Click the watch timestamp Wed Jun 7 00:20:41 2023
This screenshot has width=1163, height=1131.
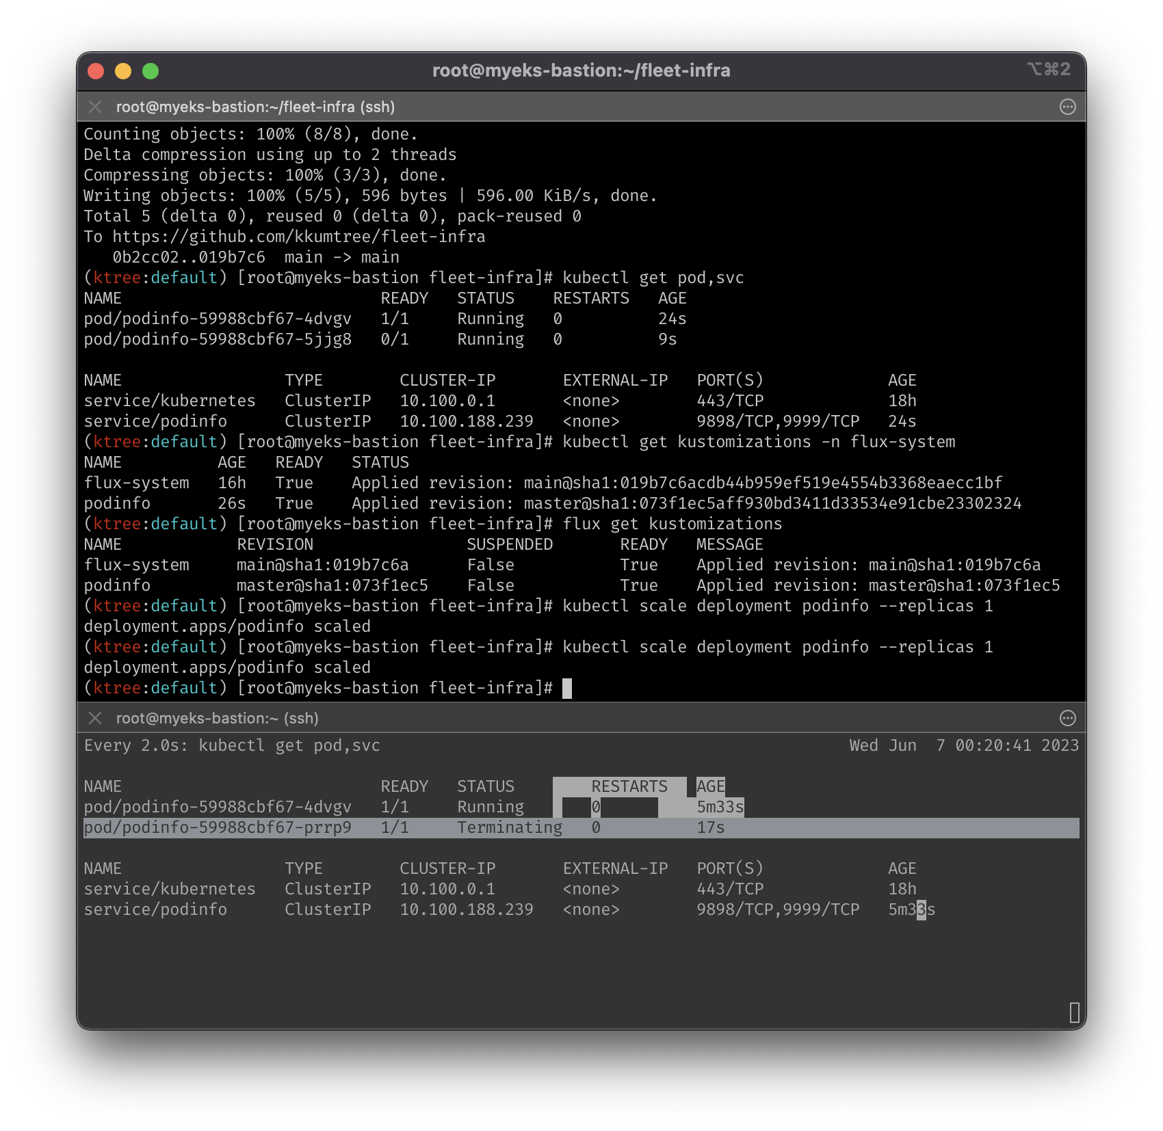[x=964, y=745]
